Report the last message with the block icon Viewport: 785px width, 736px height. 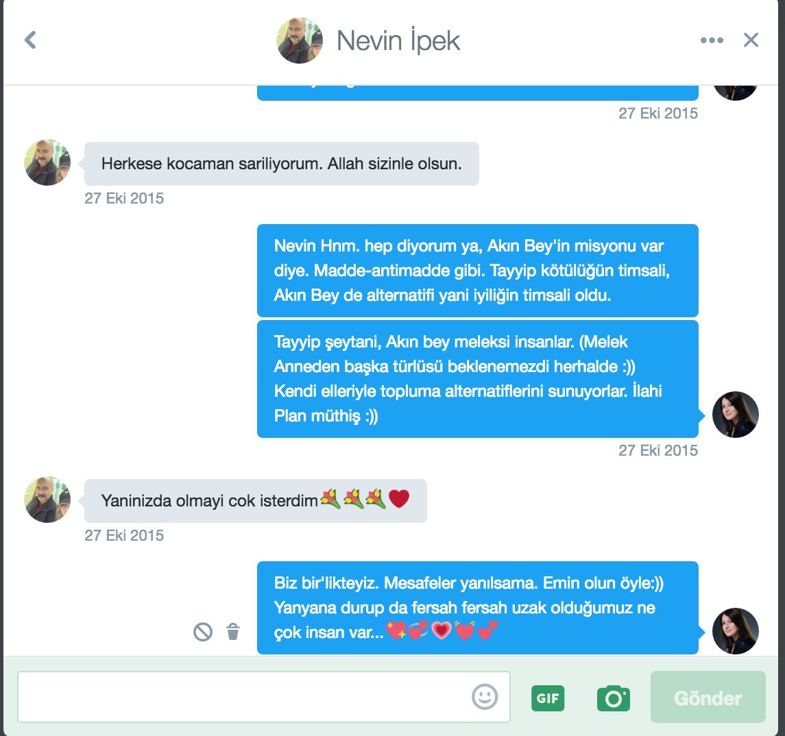(203, 632)
